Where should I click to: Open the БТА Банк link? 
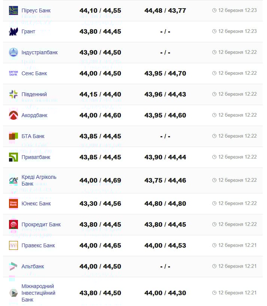[x=33, y=136]
